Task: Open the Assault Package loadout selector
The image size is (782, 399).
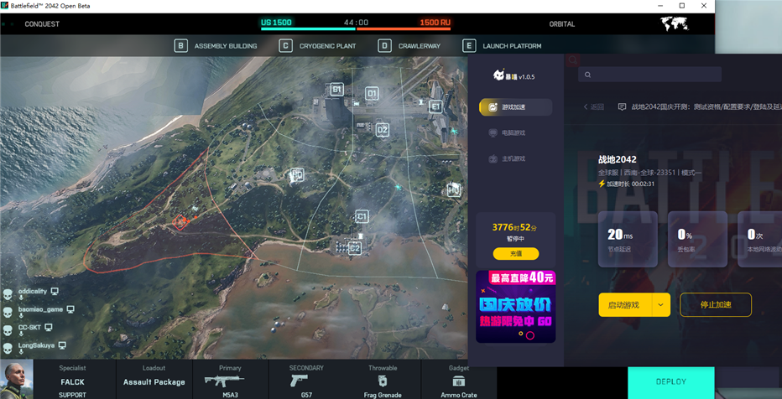Action: [154, 381]
